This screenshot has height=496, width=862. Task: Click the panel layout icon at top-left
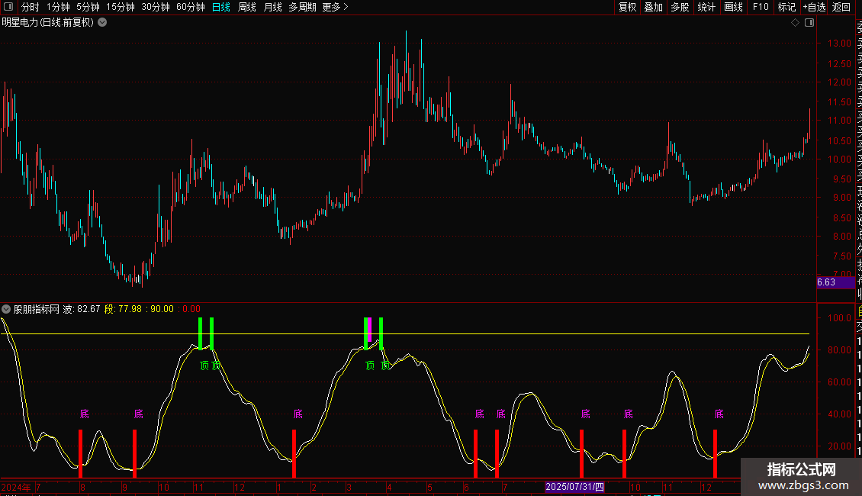(8, 7)
